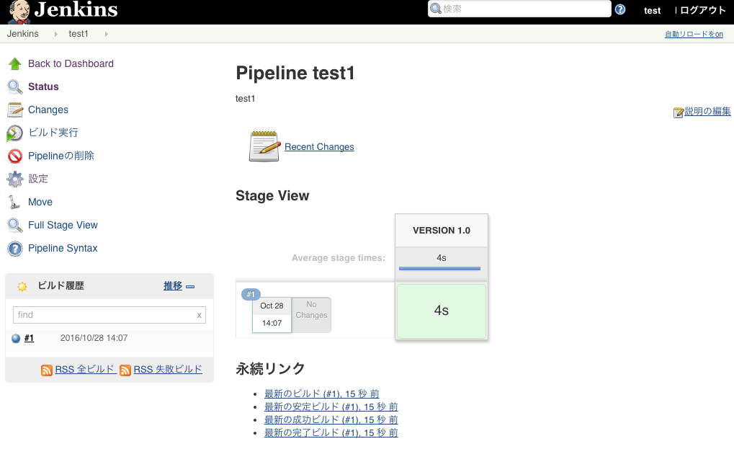This screenshot has height=462, width=734.
Task: Open the Pipeline Syntax help icon
Action: (15, 248)
